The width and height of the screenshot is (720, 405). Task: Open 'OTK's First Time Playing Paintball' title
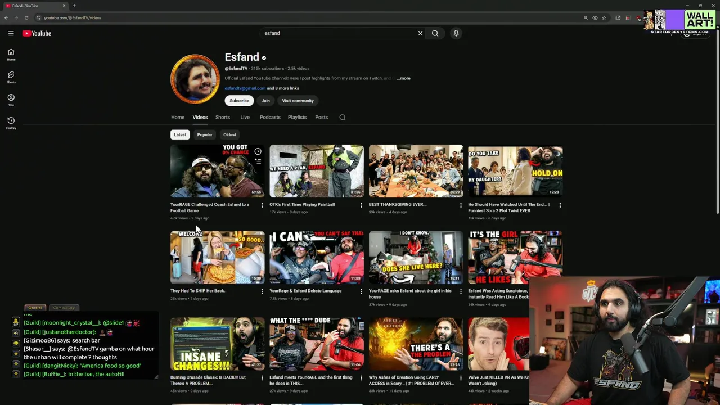pos(302,205)
